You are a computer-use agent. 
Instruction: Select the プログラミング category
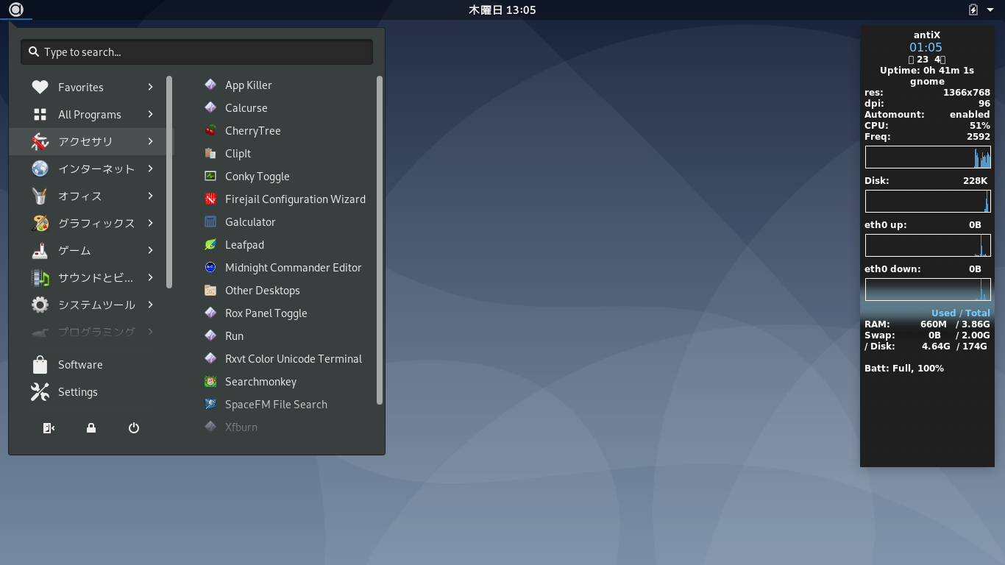coord(91,332)
